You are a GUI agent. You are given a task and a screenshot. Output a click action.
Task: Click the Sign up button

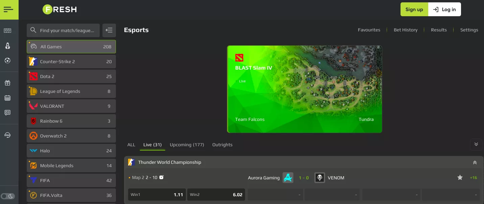tap(414, 9)
